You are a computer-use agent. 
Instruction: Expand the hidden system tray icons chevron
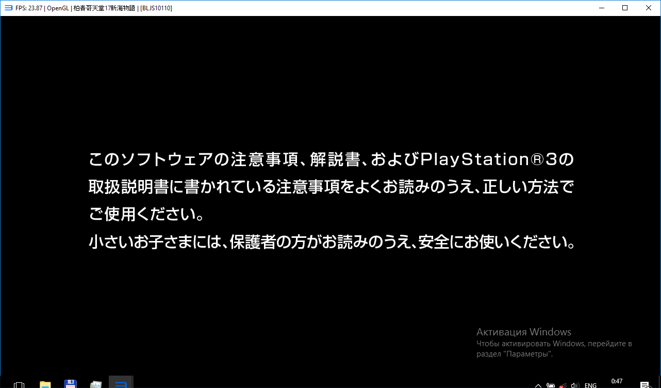[538, 385]
